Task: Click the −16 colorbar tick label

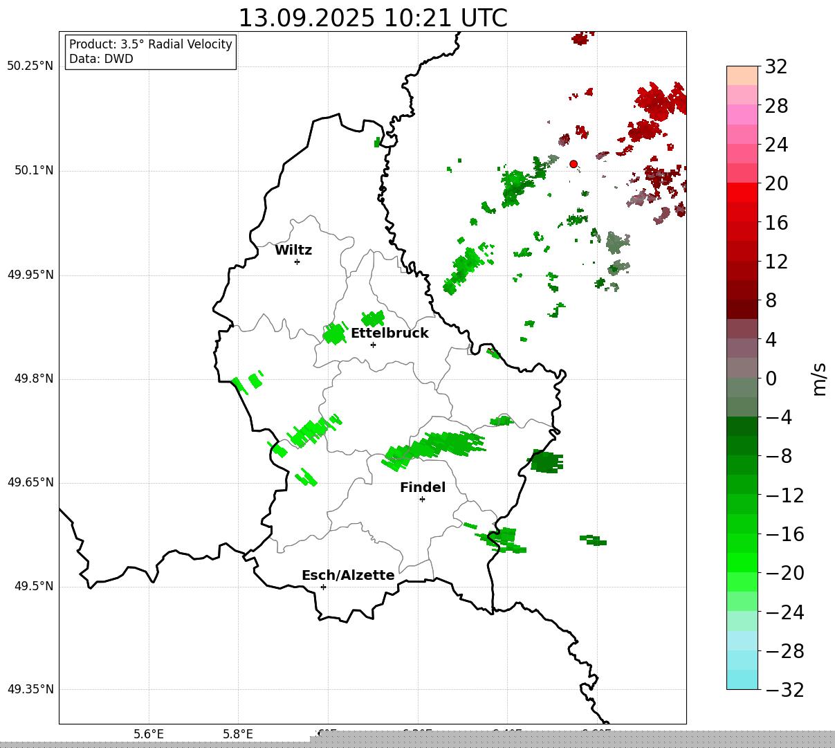Action: pyautogui.click(x=784, y=534)
